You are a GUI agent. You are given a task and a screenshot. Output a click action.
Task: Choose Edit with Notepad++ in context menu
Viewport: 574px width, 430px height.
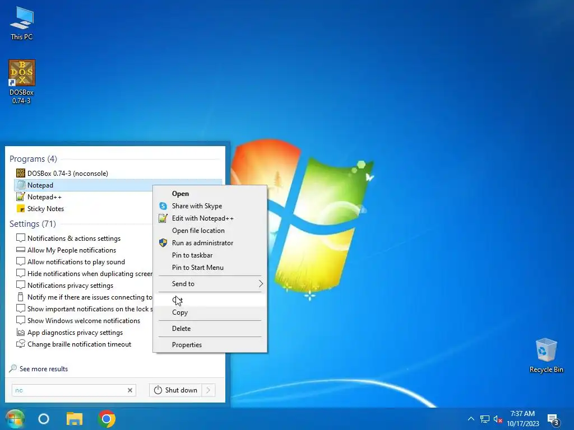(210, 218)
